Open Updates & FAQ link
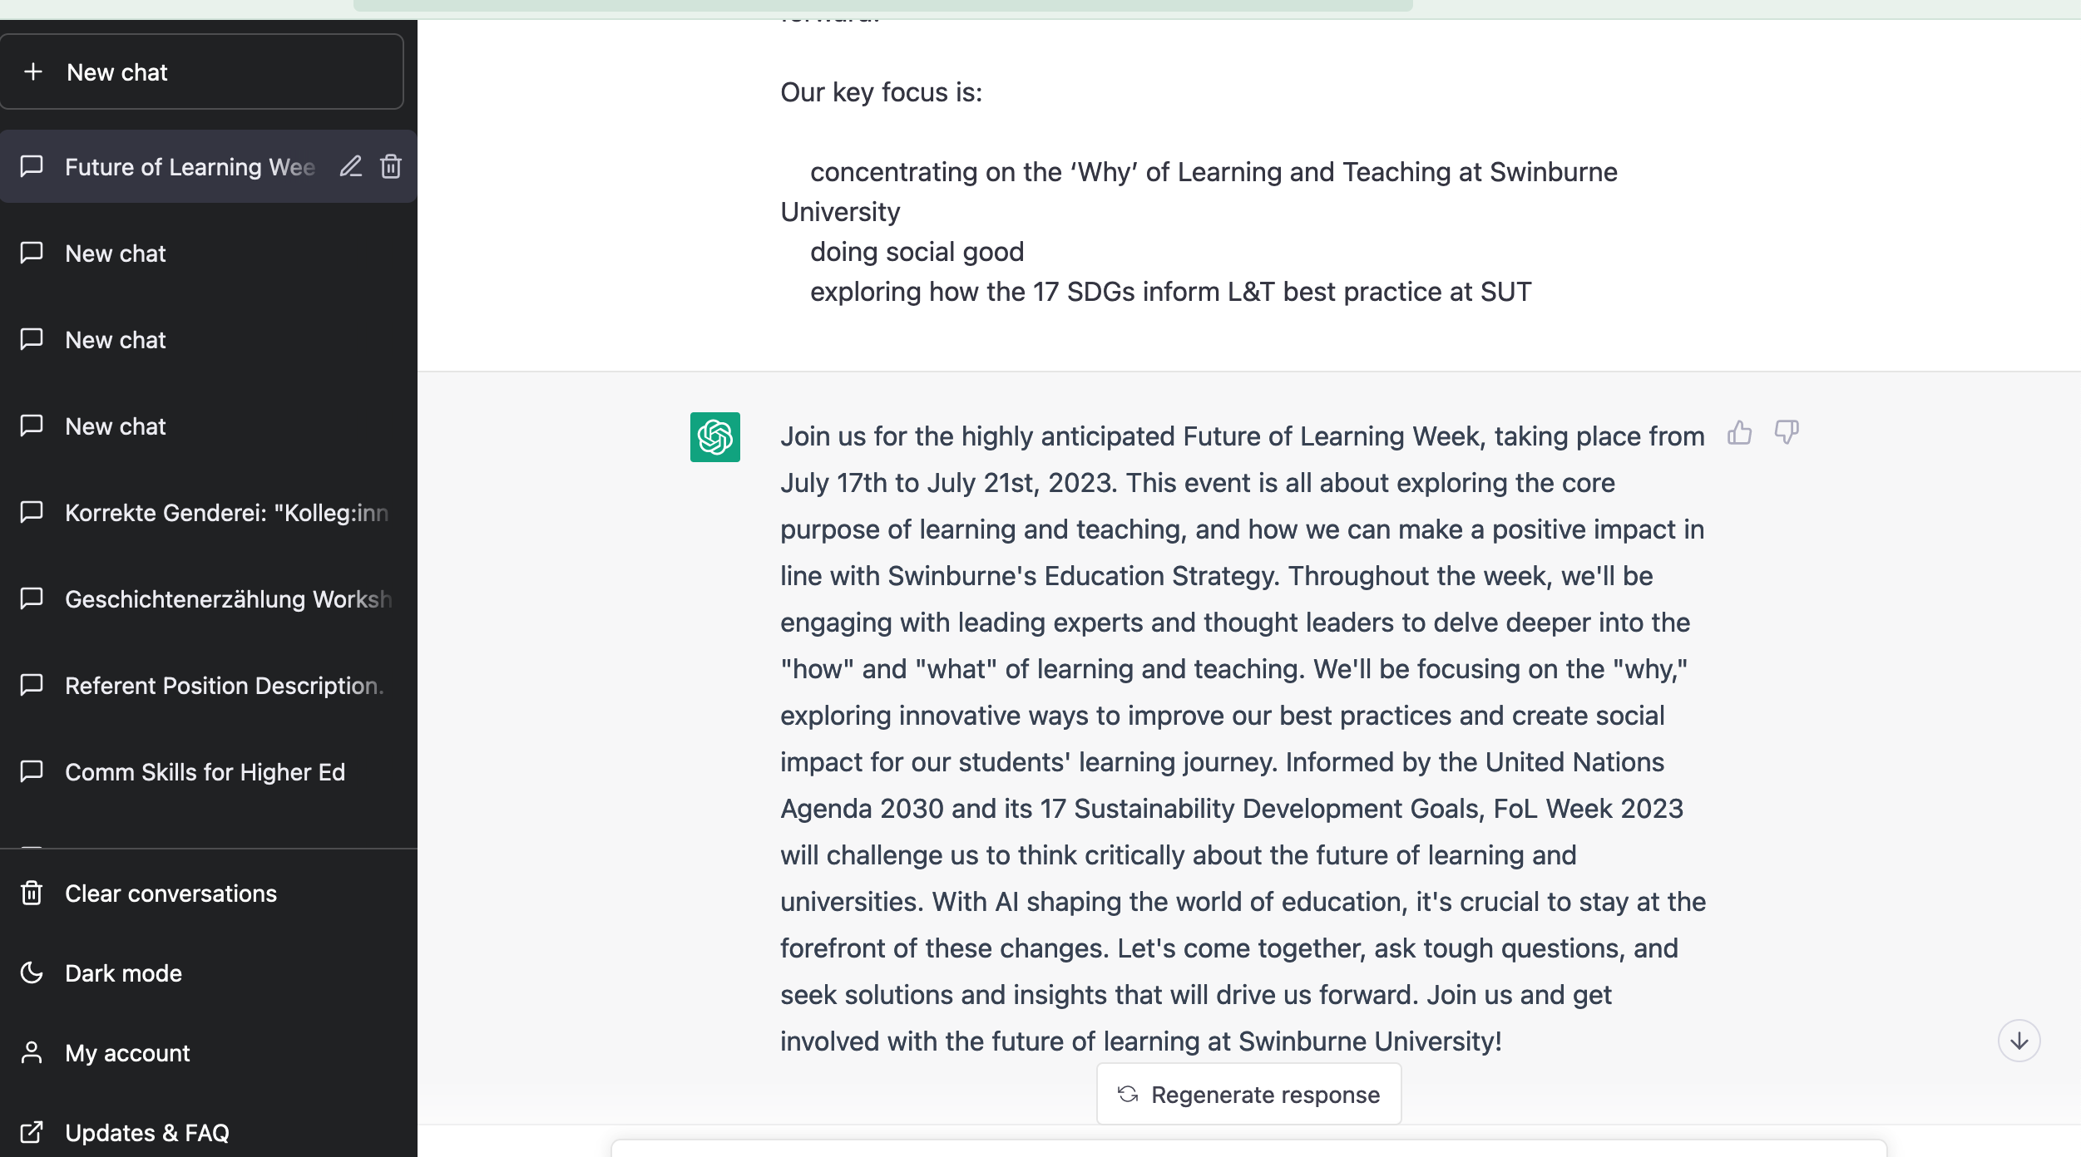Image resolution: width=2081 pixels, height=1157 pixels. point(146,1133)
